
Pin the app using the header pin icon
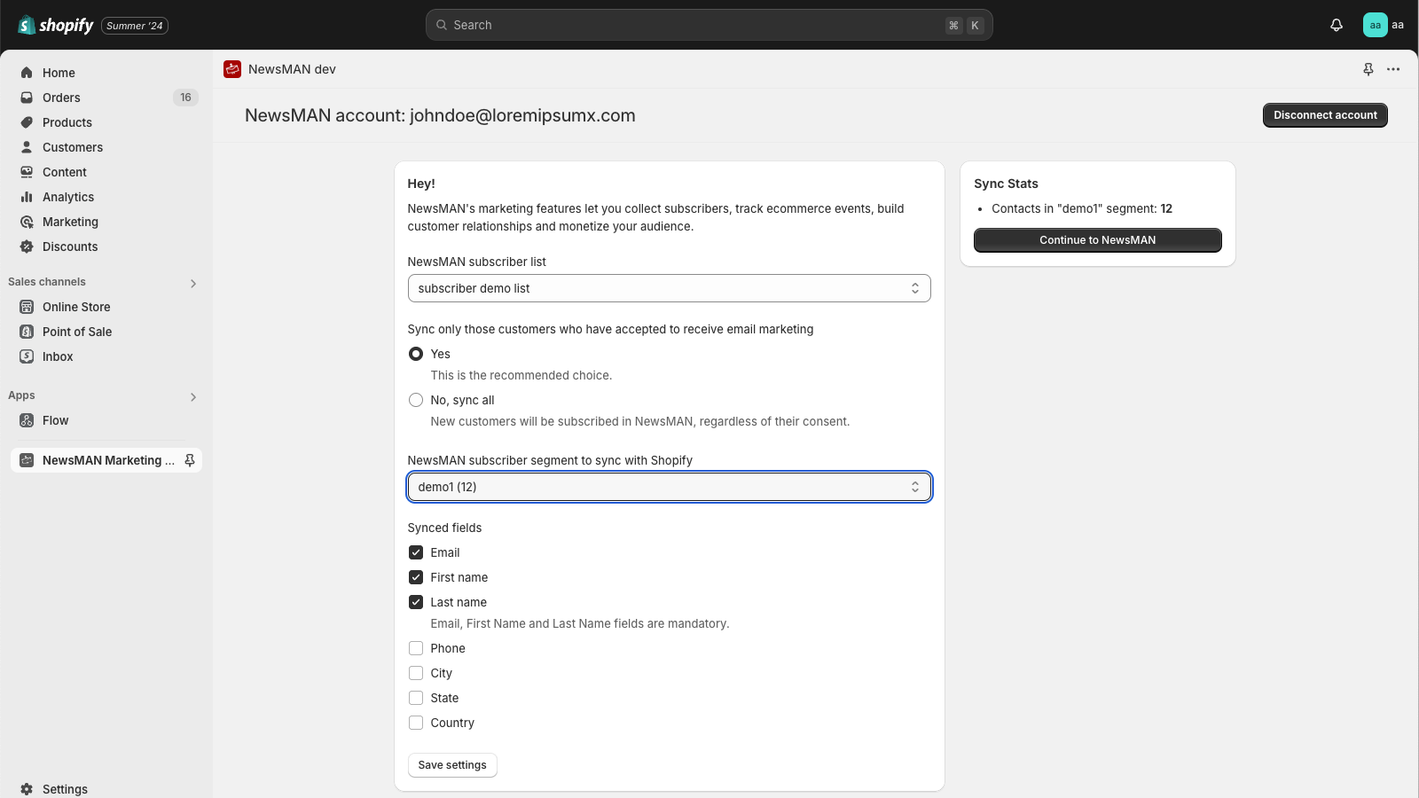tap(1368, 69)
